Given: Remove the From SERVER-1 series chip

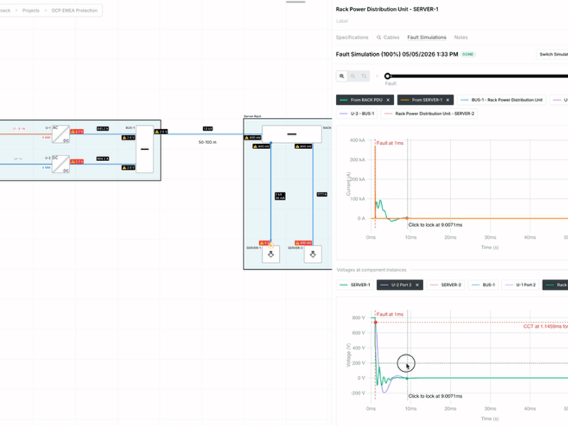Looking at the screenshot, I should (x=448, y=100).
